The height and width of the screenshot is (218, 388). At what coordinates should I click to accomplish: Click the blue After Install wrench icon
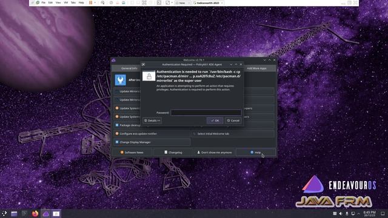pyautogui.click(x=121, y=79)
